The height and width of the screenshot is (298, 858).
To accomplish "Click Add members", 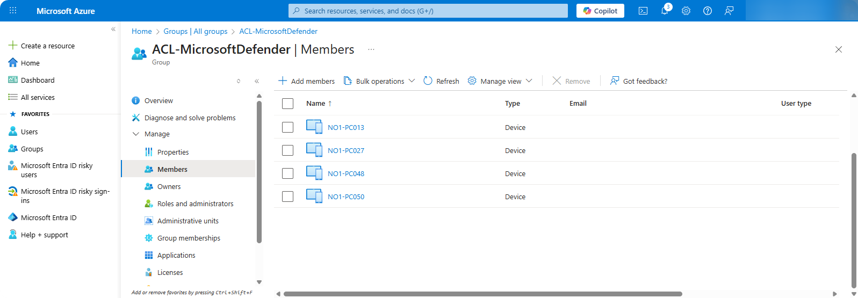I will point(306,81).
